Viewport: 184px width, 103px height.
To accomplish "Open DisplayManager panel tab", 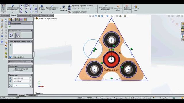I will pyautogui.click(x=25, y=19).
